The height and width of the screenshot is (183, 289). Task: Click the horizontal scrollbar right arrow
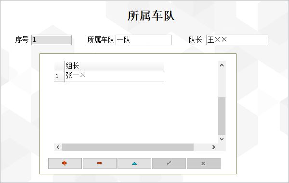coord(214,147)
